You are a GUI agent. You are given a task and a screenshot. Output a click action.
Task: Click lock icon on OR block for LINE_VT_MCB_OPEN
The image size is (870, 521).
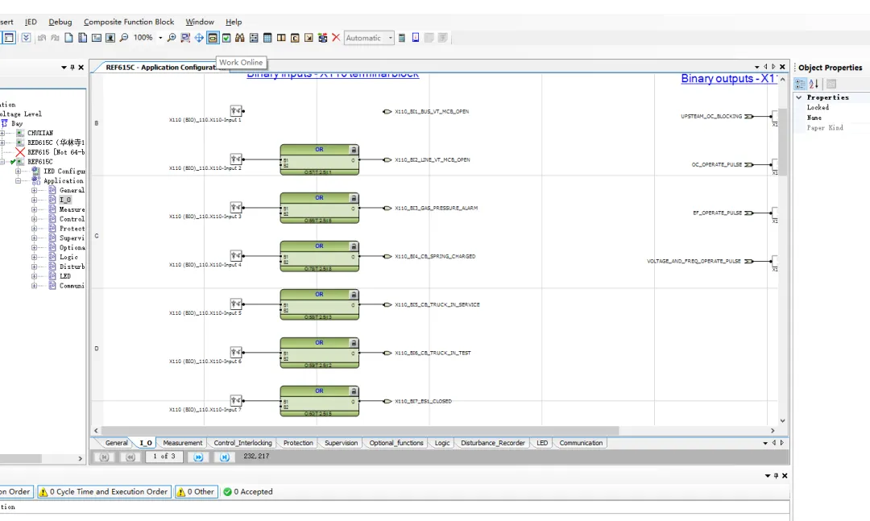pyautogui.click(x=354, y=150)
